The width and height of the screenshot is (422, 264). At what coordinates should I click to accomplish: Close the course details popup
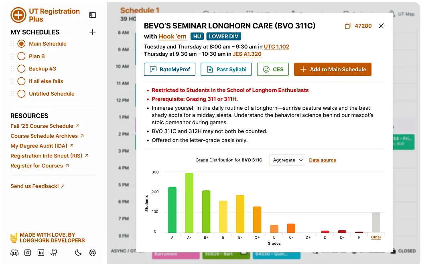pos(381,26)
